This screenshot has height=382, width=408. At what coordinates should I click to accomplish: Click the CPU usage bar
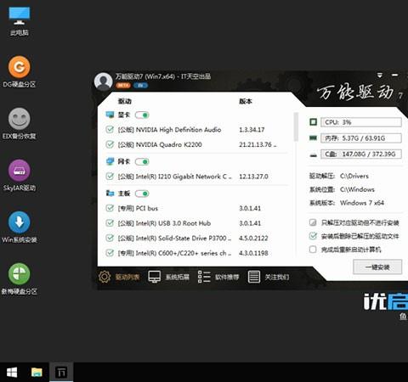361,122
